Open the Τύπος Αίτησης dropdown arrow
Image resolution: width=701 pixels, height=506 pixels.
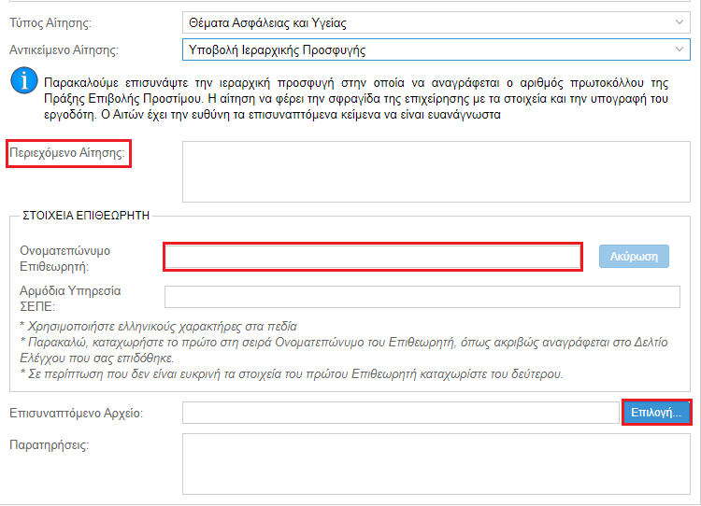point(680,22)
